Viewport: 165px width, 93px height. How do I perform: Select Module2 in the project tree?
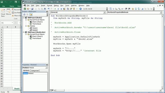point(35,30)
